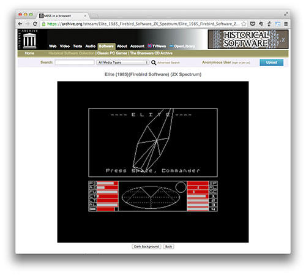Viewport: 306px width, 275px height.
Task: Click the Historical Software banner image
Action: click(248, 39)
